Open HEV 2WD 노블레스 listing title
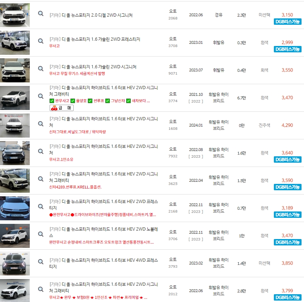The height and width of the screenshot is (302, 304). click(x=104, y=232)
